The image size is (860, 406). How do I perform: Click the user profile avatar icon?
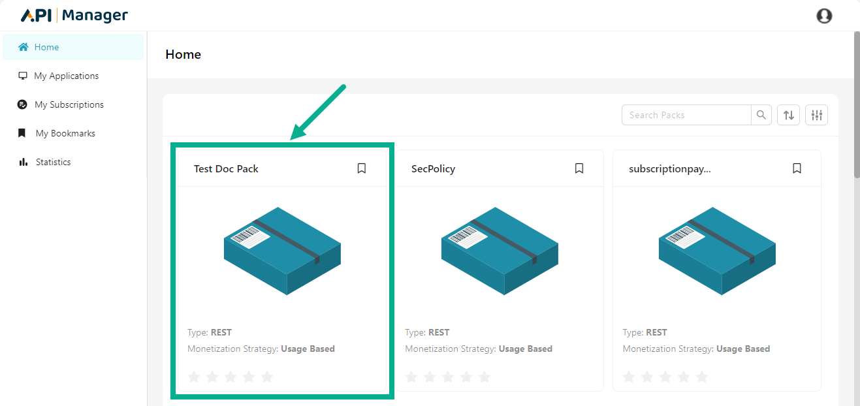tap(824, 16)
